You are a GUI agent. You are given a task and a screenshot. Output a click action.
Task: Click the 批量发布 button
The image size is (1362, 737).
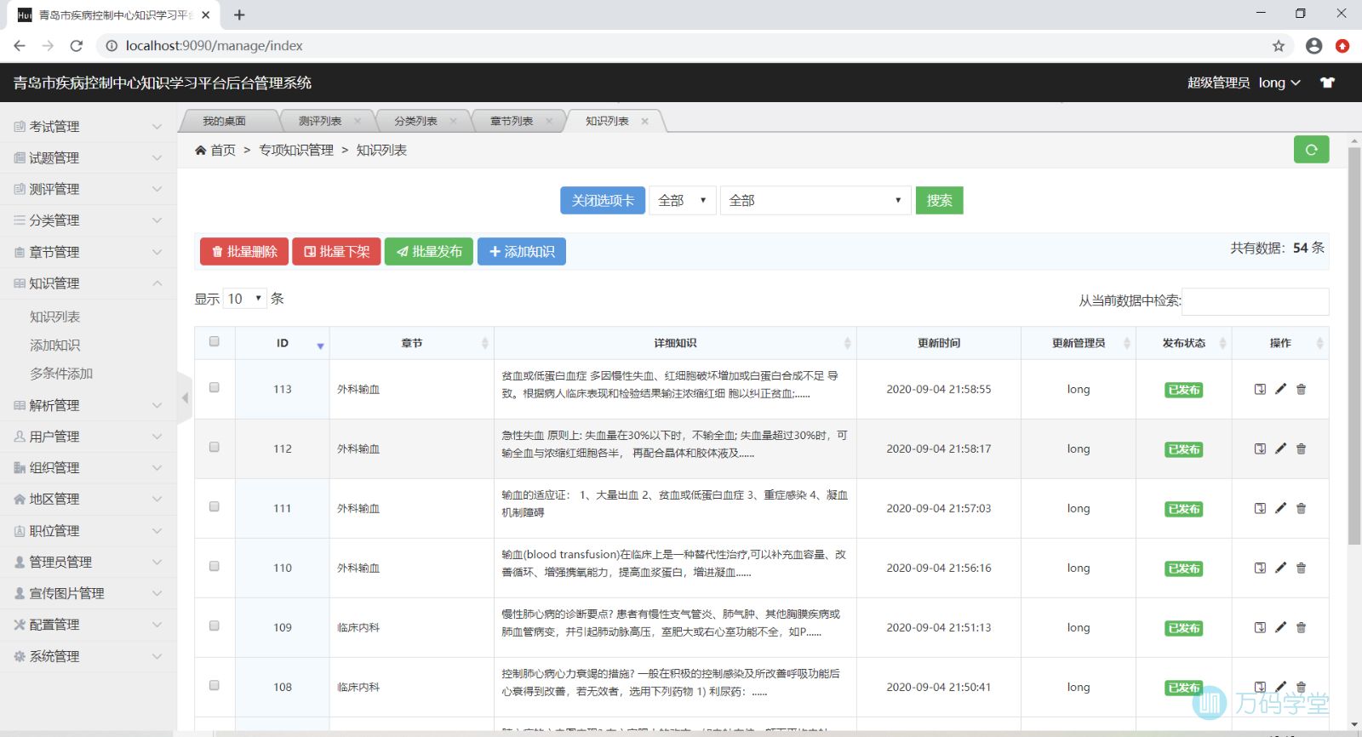[429, 251]
